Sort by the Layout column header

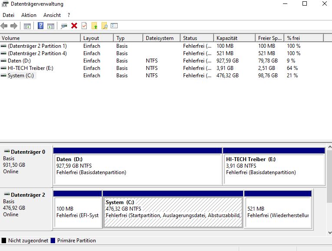pos(97,38)
